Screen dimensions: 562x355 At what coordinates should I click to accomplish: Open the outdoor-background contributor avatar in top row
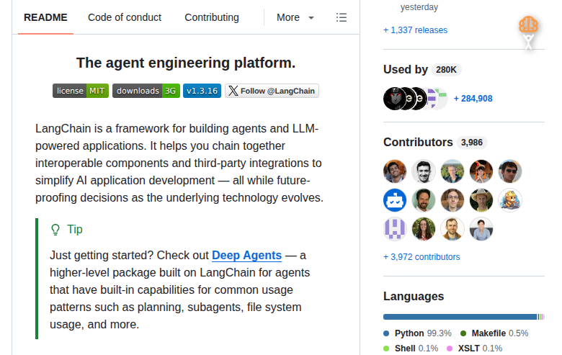452,171
